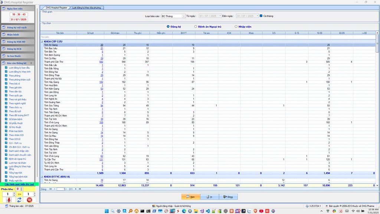Click the Sổ phẫu thuật report icon

click(x=6, y=123)
